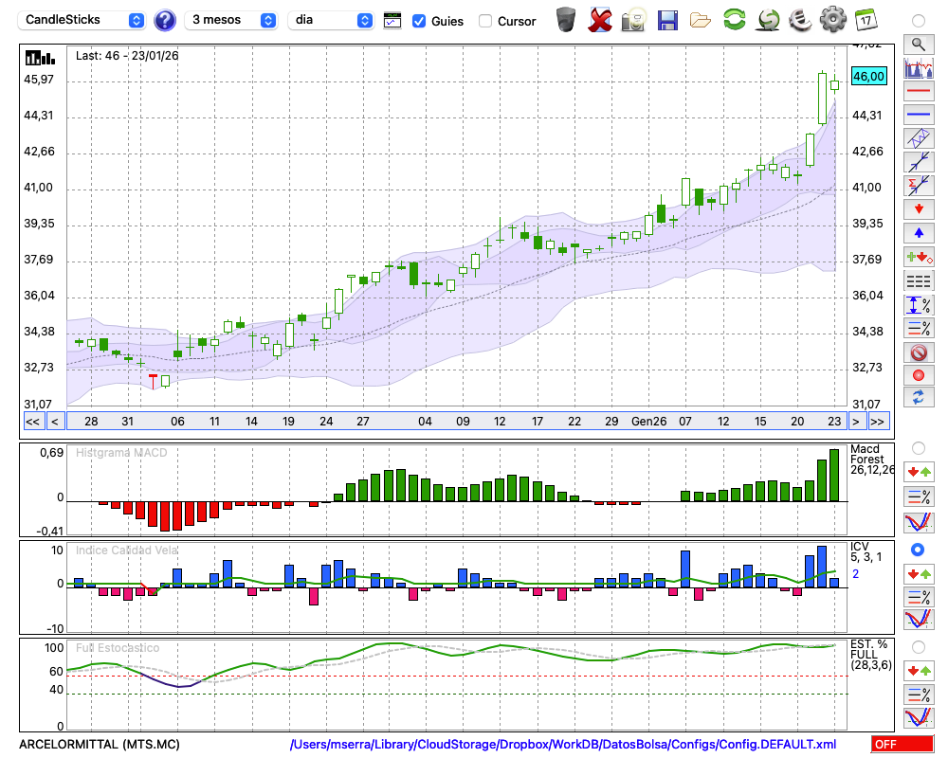The image size is (948, 758).
Task: Open the folder icon in top toolbar
Action: tap(701, 20)
